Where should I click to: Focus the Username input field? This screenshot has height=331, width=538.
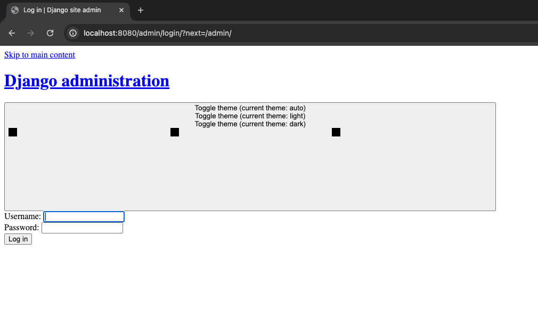(84, 217)
